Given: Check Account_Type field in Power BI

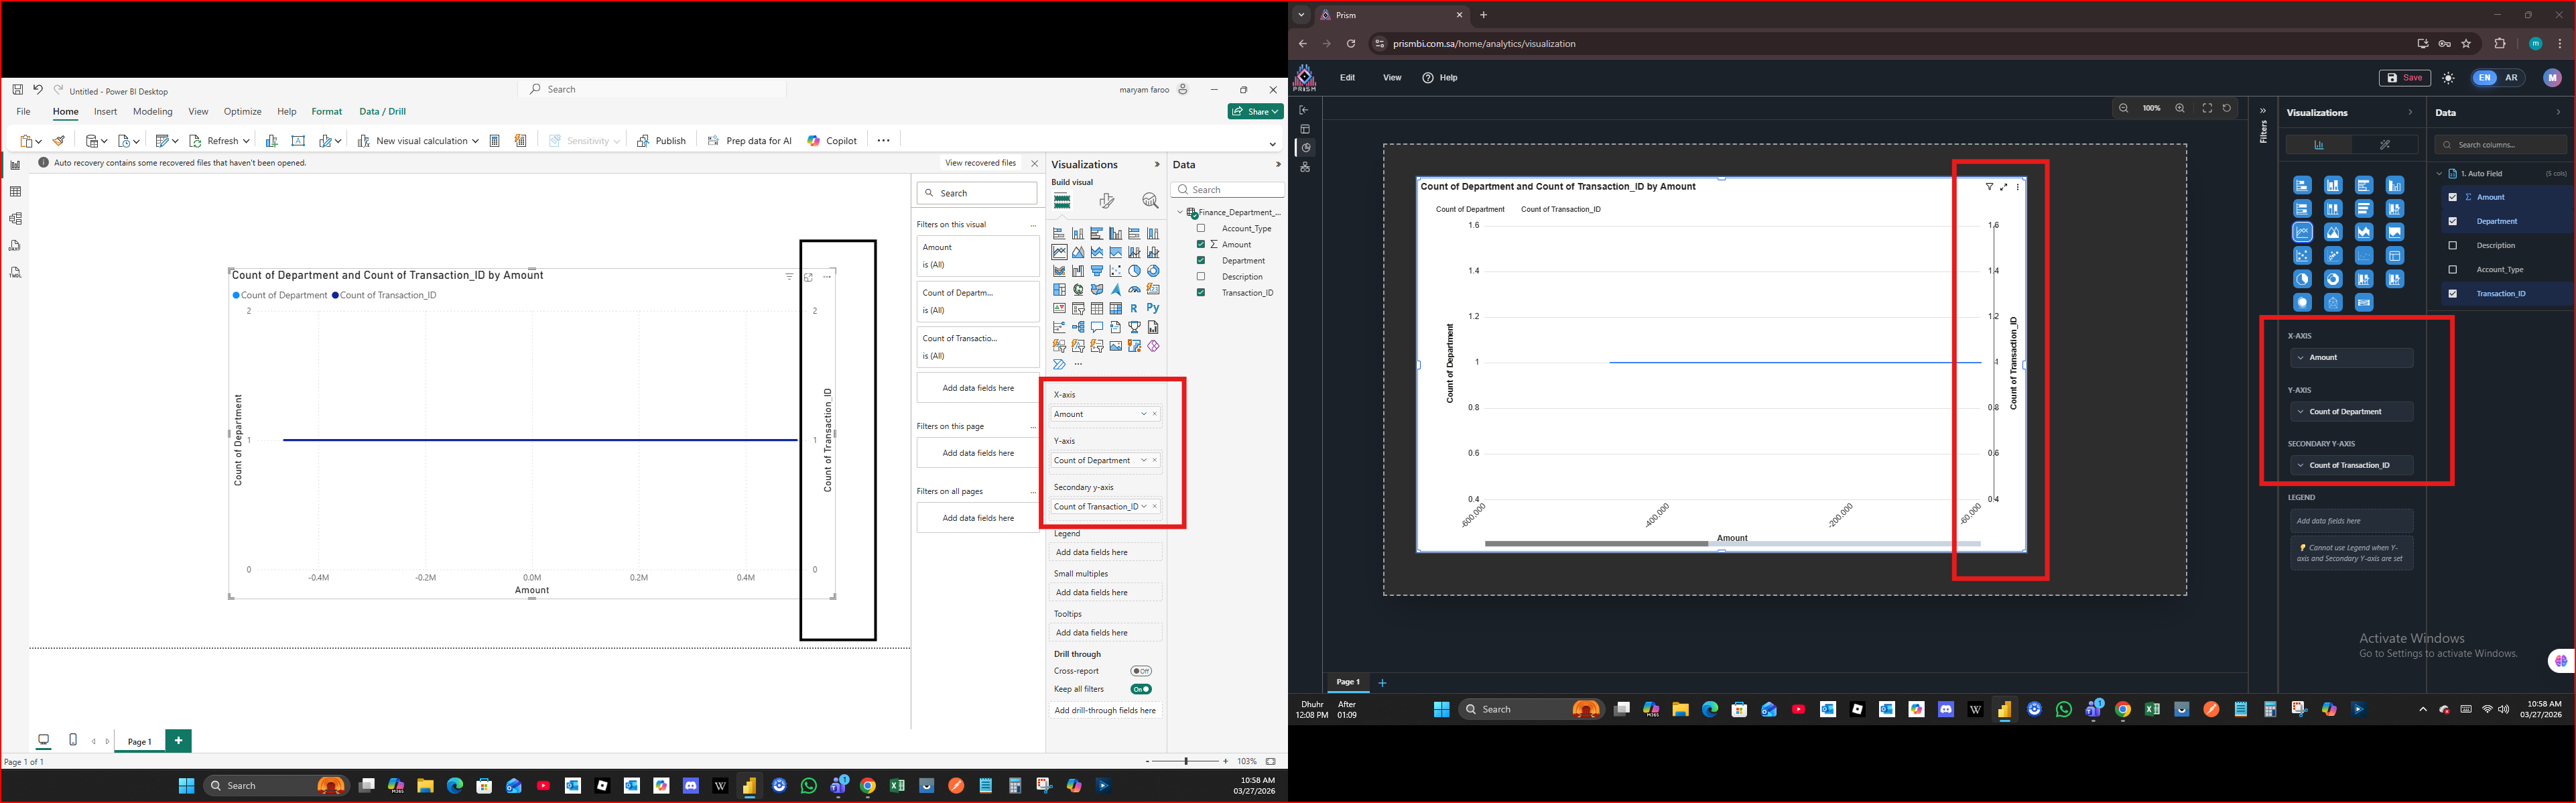Looking at the screenshot, I should pyautogui.click(x=1201, y=228).
